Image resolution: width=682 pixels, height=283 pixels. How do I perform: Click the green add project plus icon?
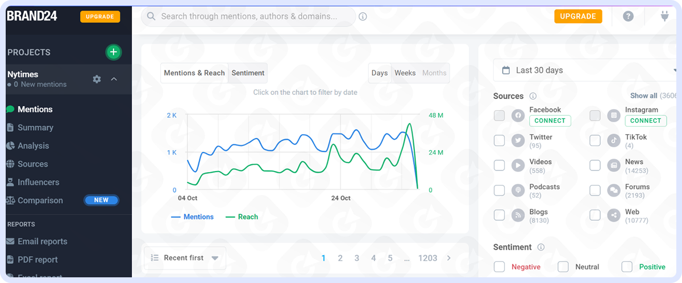pyautogui.click(x=114, y=52)
